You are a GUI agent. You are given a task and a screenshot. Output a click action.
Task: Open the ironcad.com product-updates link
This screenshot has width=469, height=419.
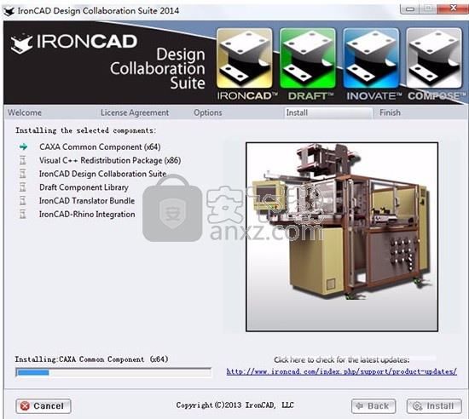click(x=342, y=372)
